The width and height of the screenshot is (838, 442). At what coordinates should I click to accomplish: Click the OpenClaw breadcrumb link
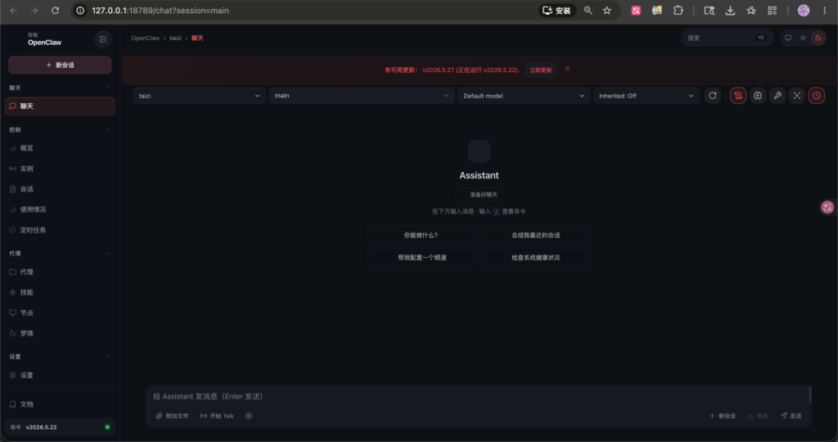pos(146,38)
